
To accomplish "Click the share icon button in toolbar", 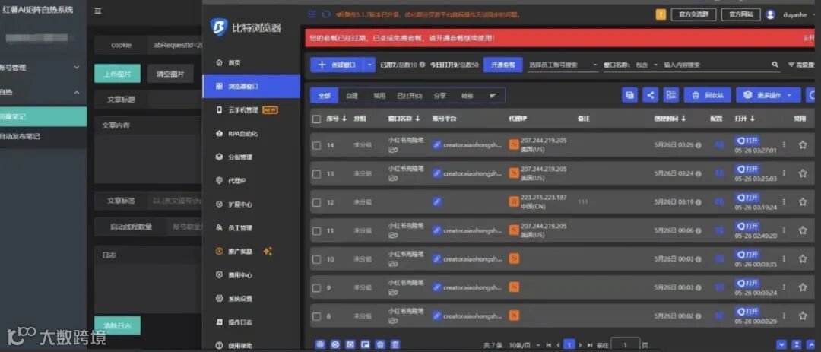I will click(x=650, y=95).
